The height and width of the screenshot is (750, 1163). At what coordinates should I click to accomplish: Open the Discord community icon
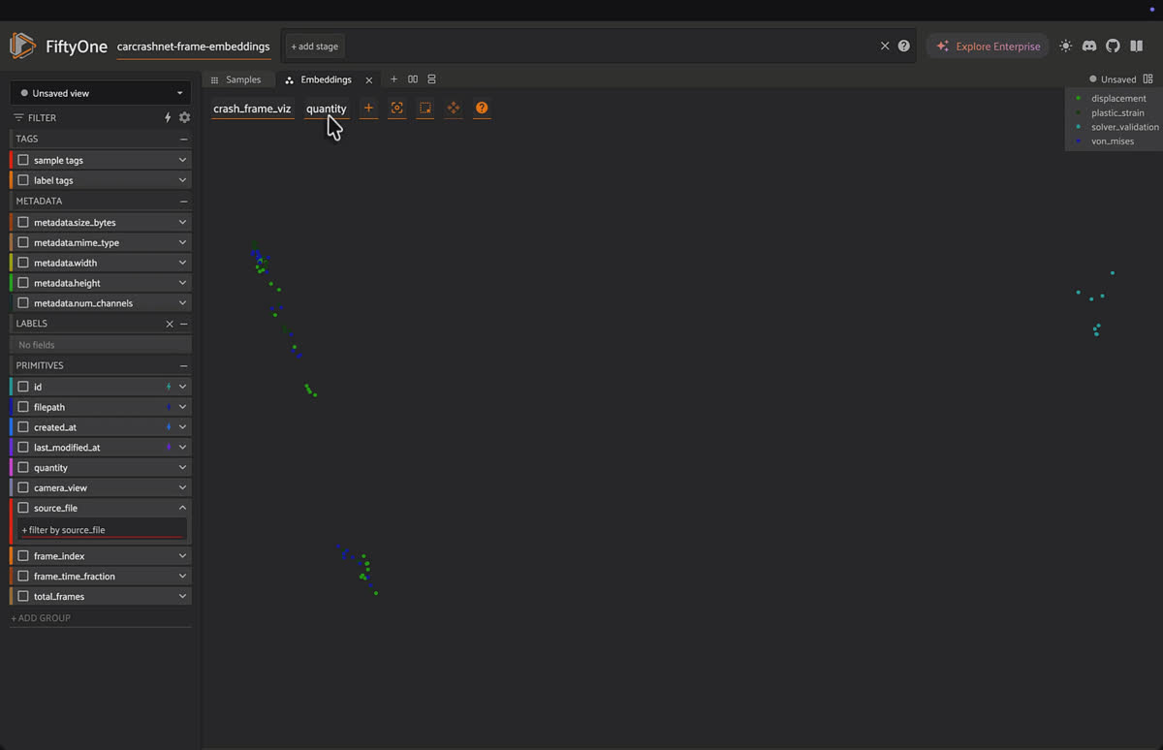pos(1089,46)
